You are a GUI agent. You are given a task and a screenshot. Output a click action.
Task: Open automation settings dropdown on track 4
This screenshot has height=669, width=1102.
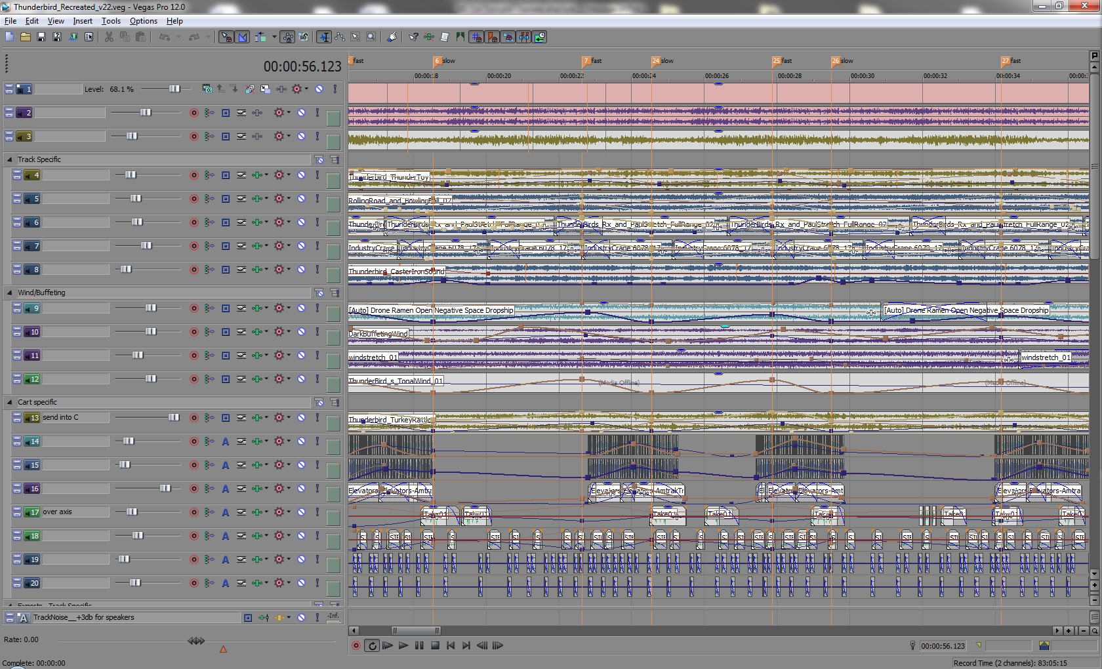click(x=289, y=175)
